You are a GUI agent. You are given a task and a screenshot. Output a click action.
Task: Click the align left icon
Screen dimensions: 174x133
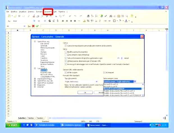coord(63,21)
